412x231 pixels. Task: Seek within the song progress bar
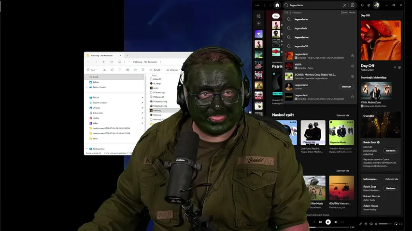pyautogui.click(x=329, y=227)
